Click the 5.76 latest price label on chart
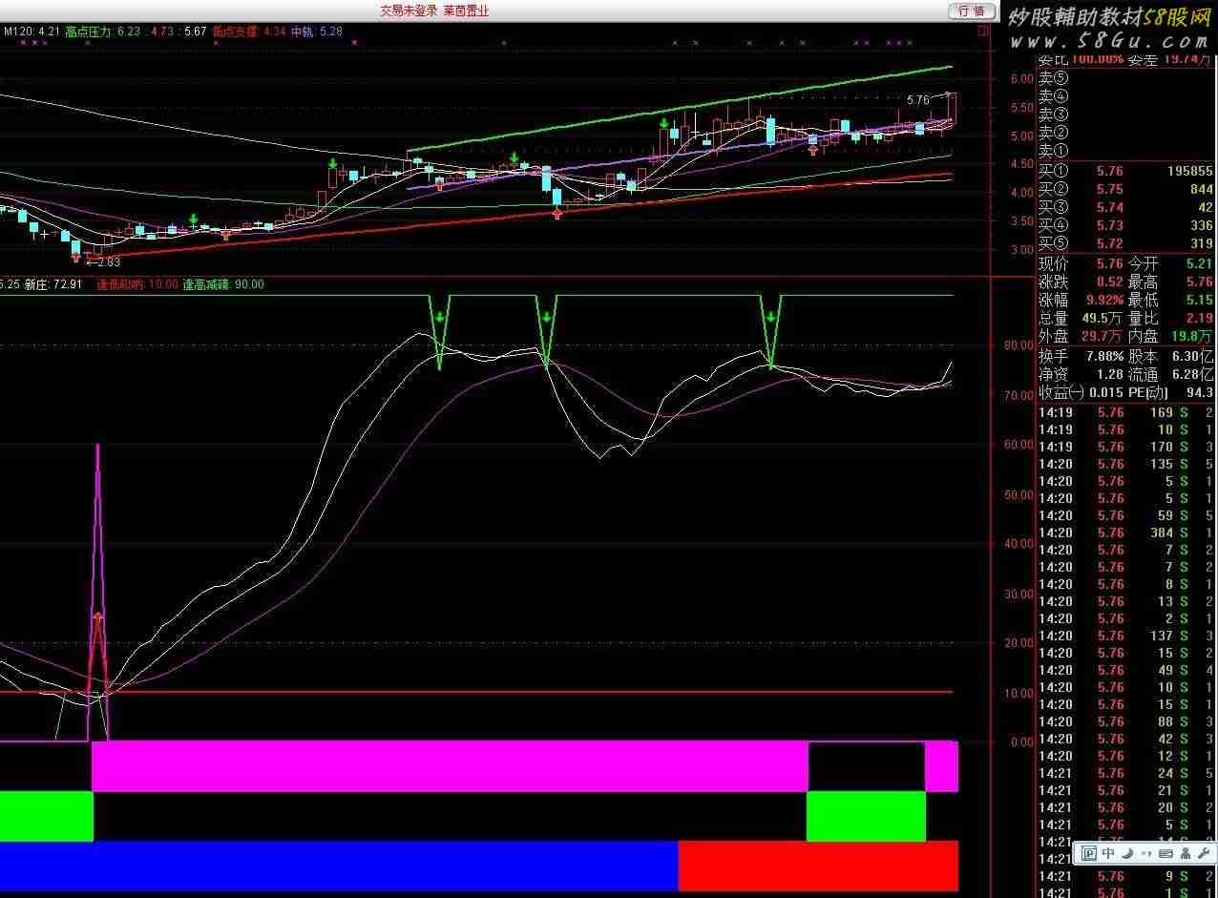Screen dimensions: 1218x898 pos(917,100)
